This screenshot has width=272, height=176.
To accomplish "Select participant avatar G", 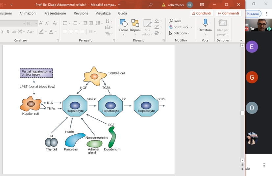I will point(252,77).
